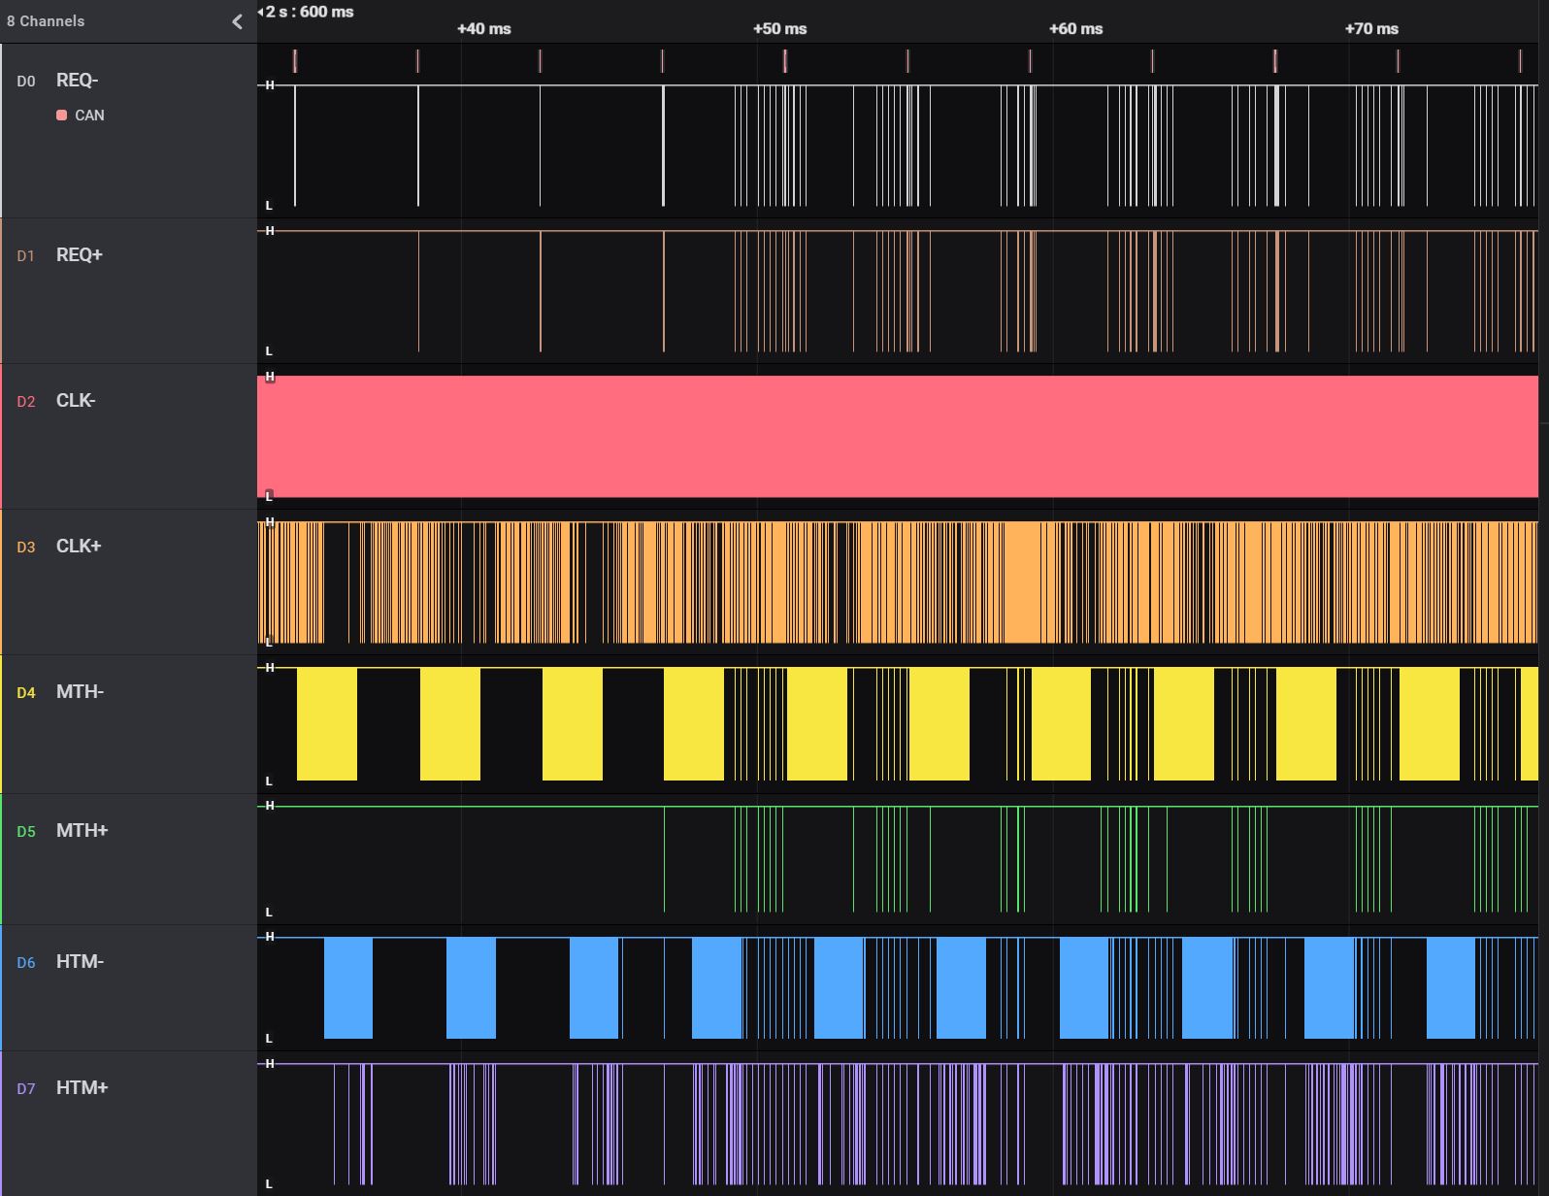1549x1196 pixels.
Task: Collapse the channels sidebar with the chevron
Action: tap(237, 21)
